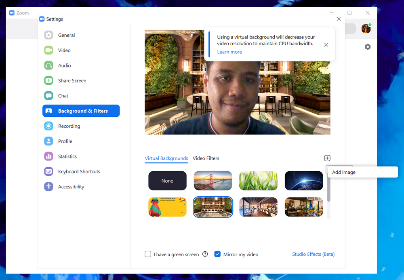Screen dimensions: 404x280
Task: Select the Accessibility figure icon
Action: tap(48, 187)
